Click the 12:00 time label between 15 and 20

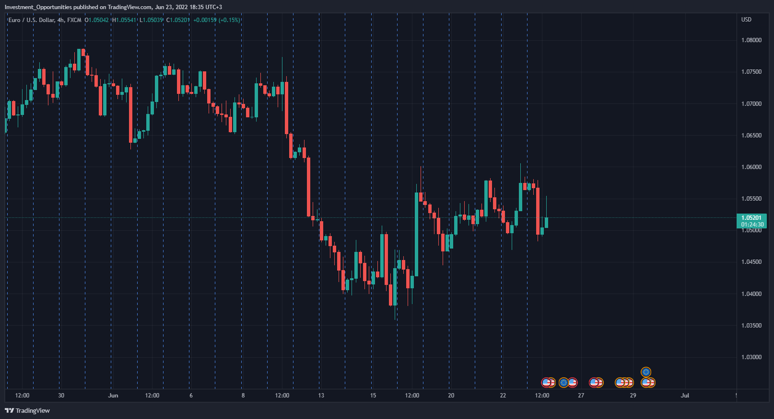coord(412,396)
